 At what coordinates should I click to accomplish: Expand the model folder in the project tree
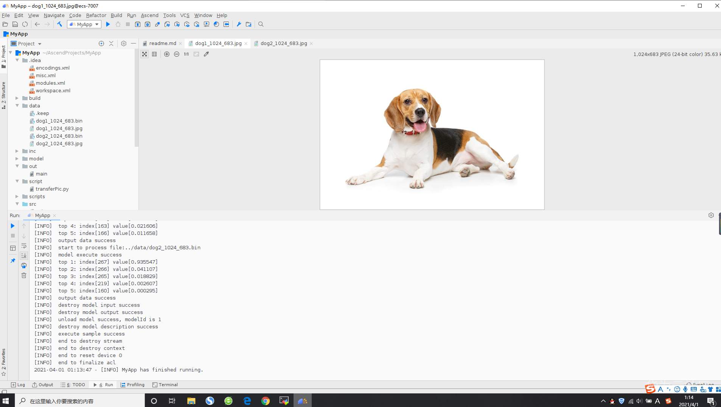pyautogui.click(x=17, y=158)
